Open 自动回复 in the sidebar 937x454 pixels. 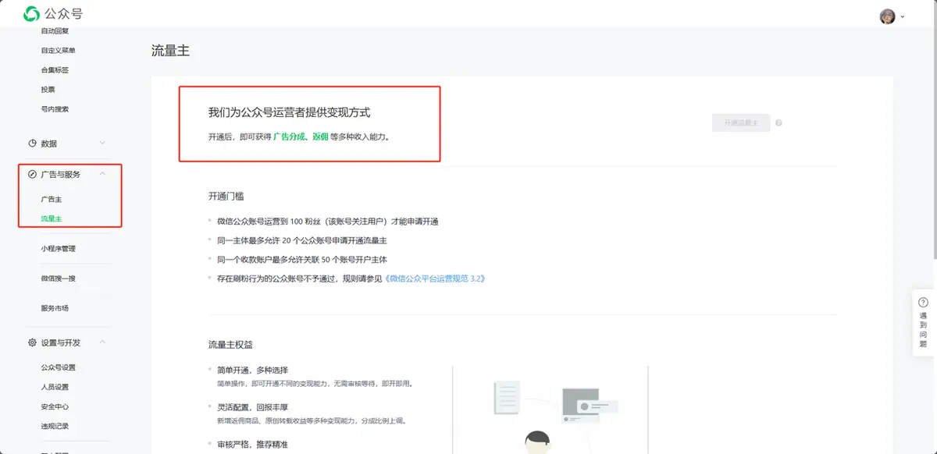(55, 31)
